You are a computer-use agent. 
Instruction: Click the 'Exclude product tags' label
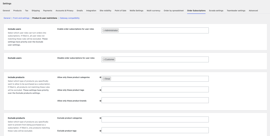67,131
